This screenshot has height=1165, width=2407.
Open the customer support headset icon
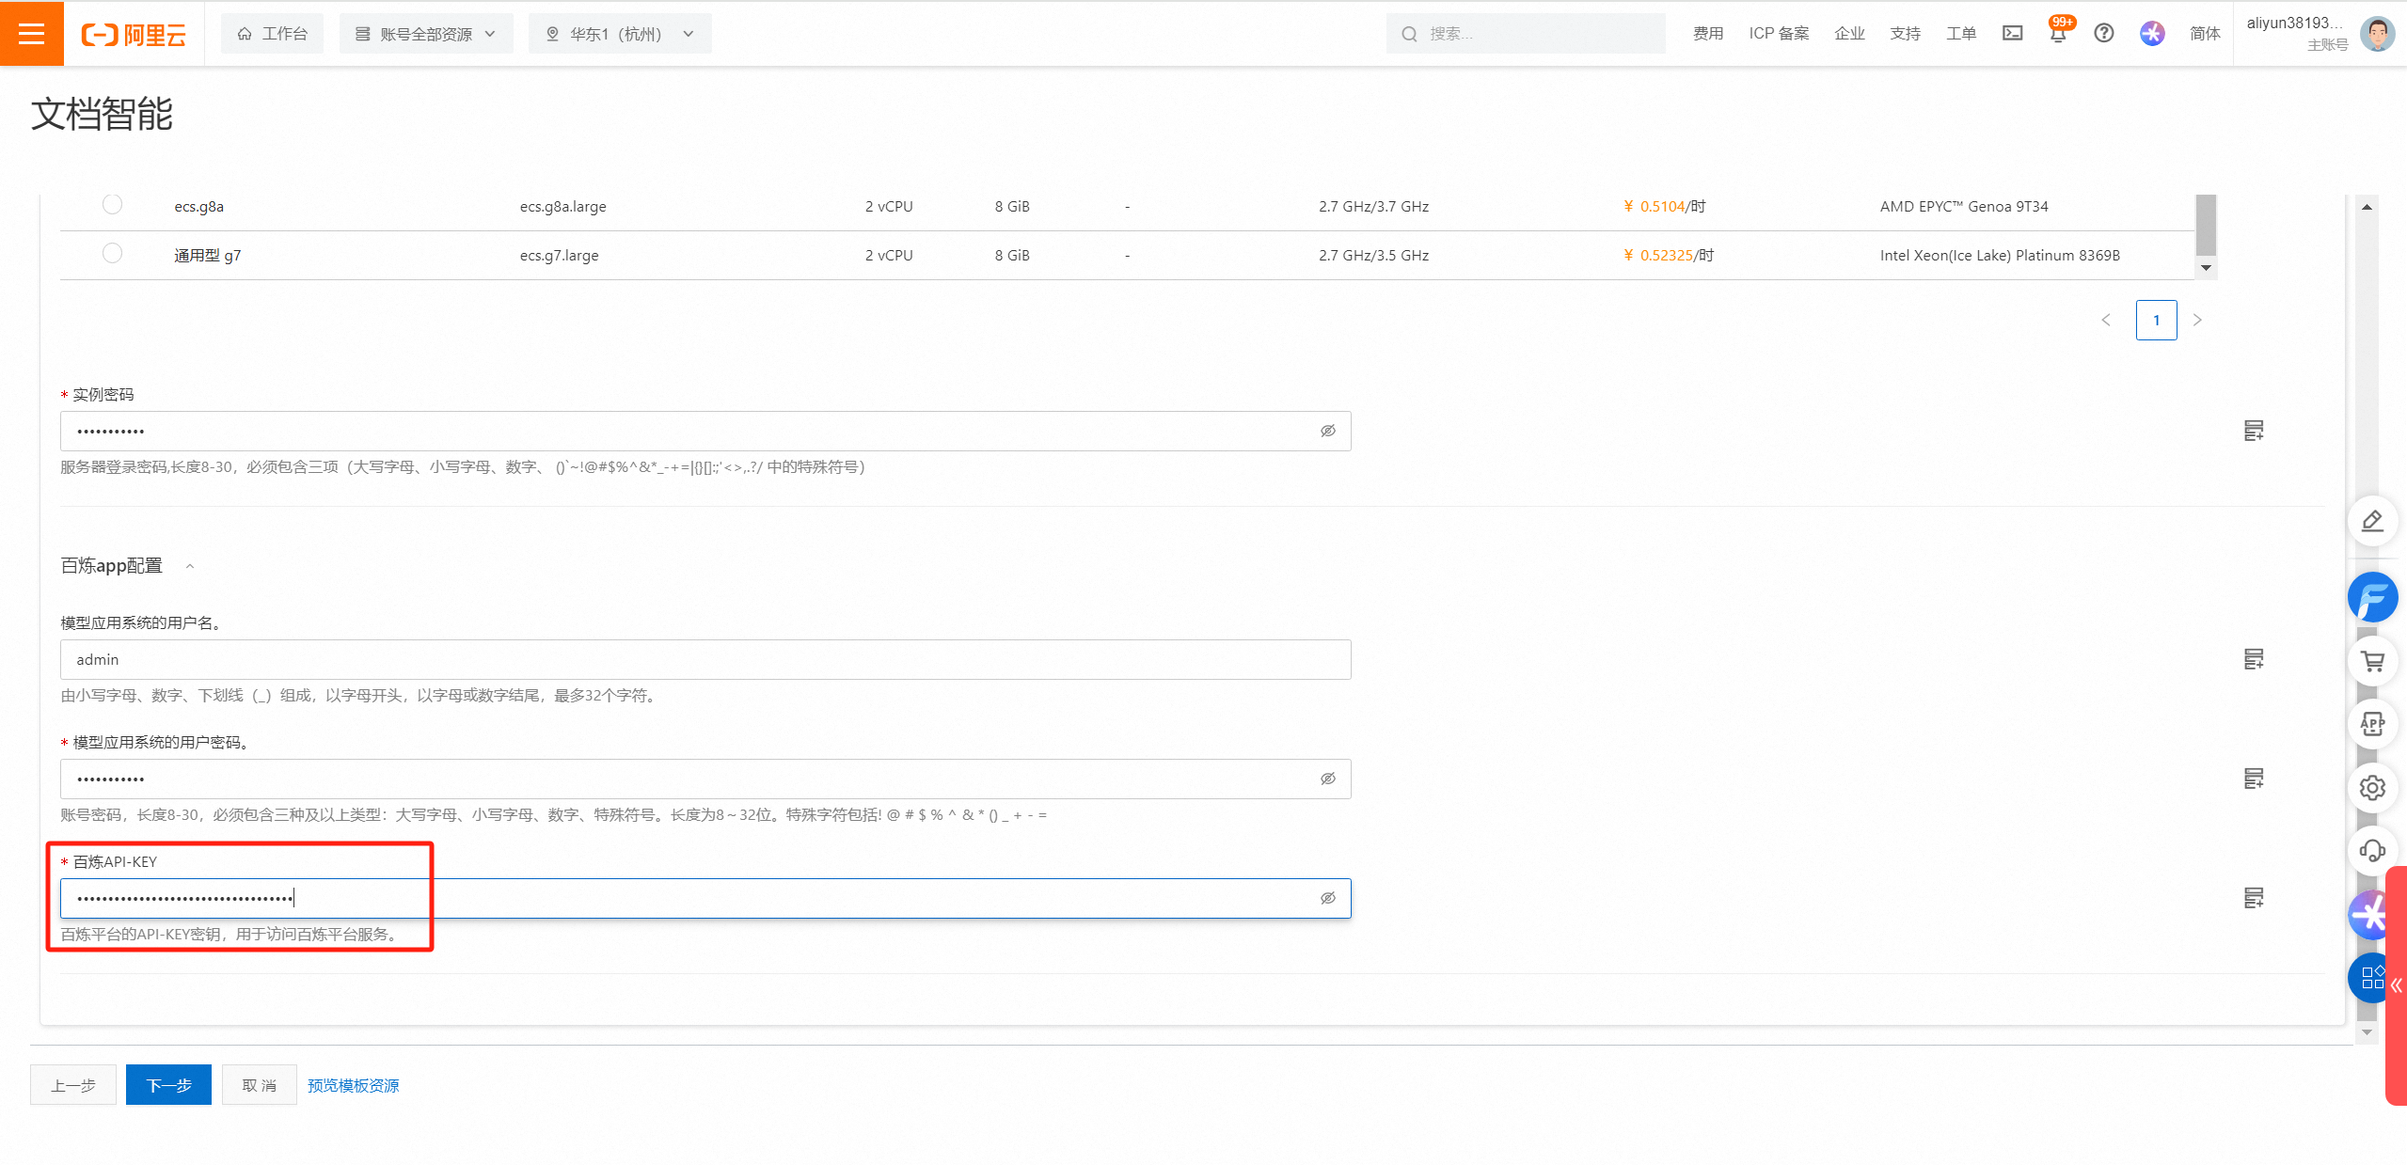(2372, 851)
